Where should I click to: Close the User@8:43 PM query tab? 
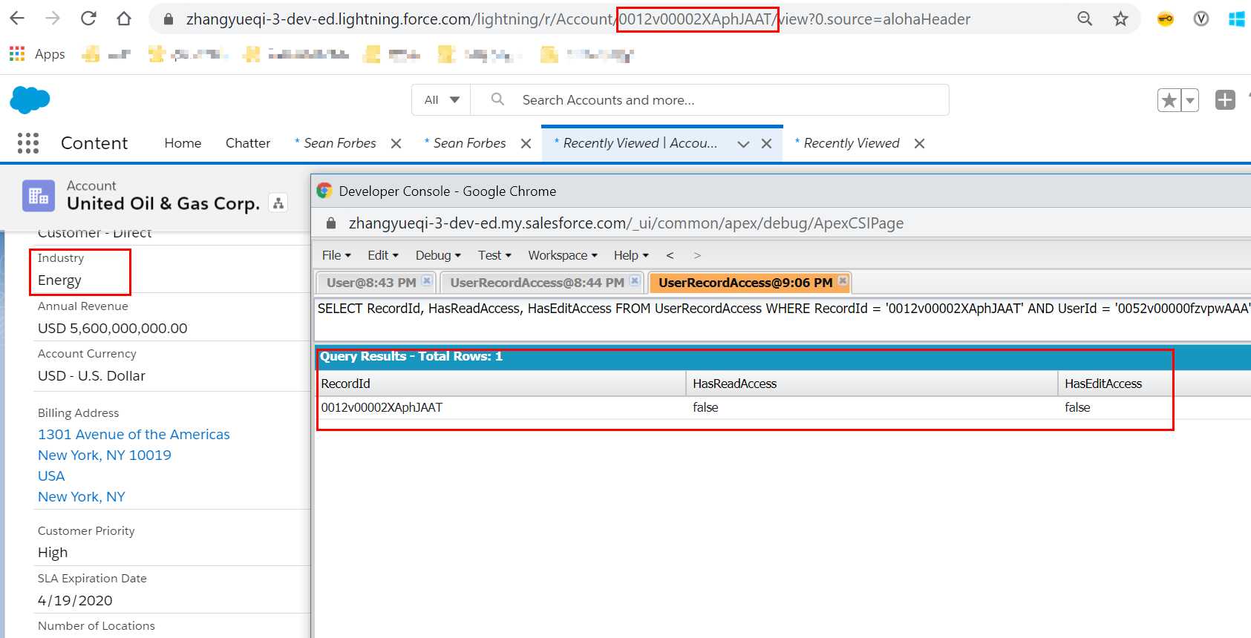427,280
